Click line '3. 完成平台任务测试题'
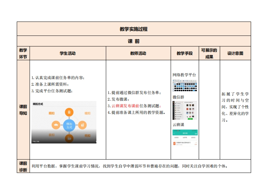277x195 pixels. pyautogui.click(x=52, y=91)
